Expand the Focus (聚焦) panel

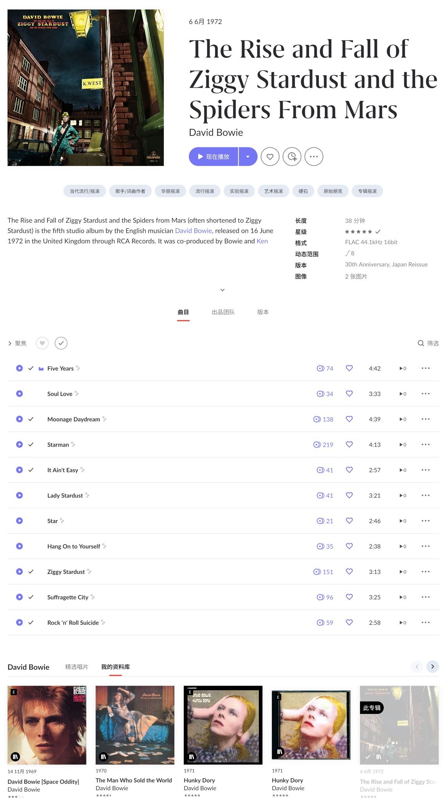(x=17, y=343)
